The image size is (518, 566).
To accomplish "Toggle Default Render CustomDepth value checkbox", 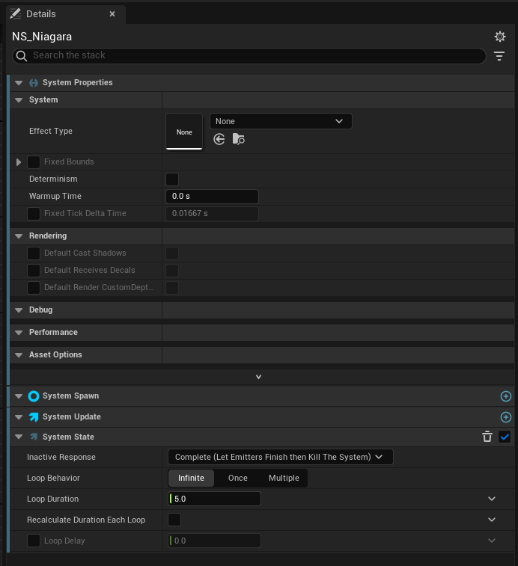I will [x=172, y=288].
